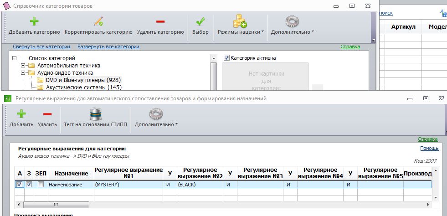Click the Артикул column header in the background window
The height and width of the screenshot is (216, 447).
[403, 27]
